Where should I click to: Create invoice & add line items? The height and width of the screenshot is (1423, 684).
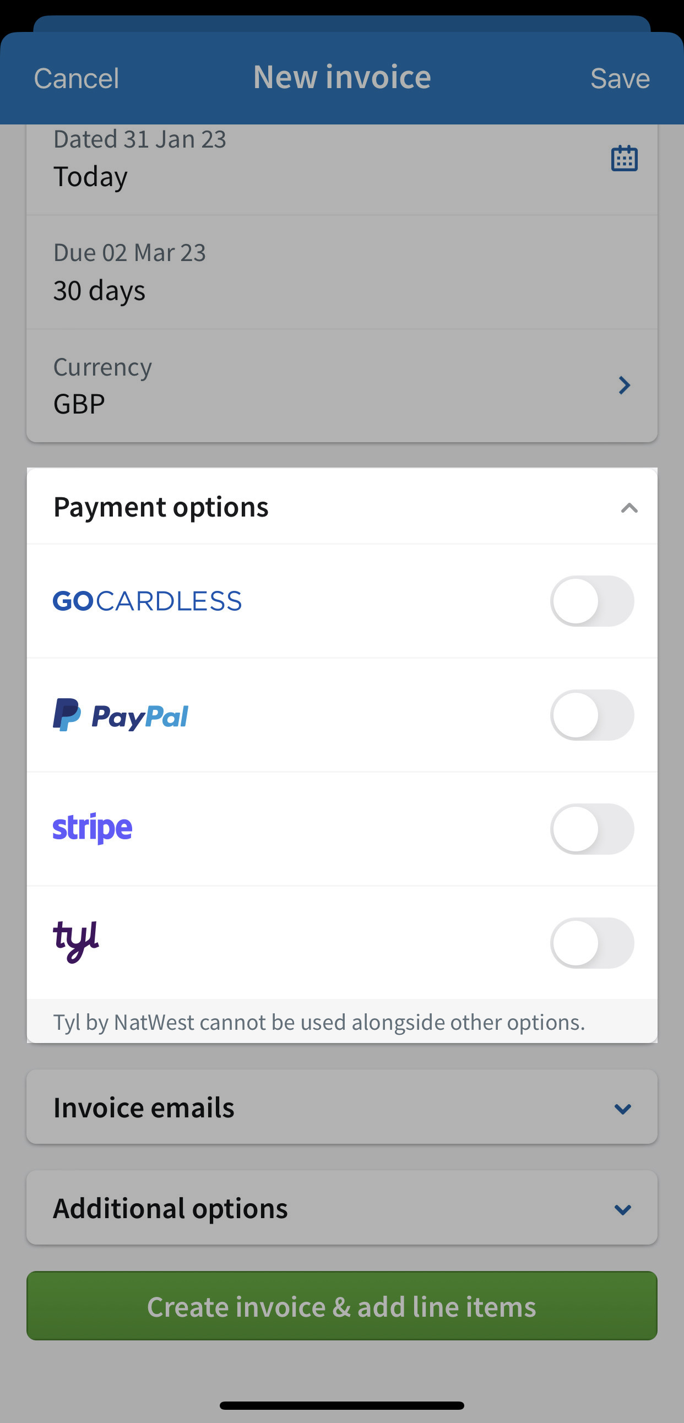point(342,1306)
